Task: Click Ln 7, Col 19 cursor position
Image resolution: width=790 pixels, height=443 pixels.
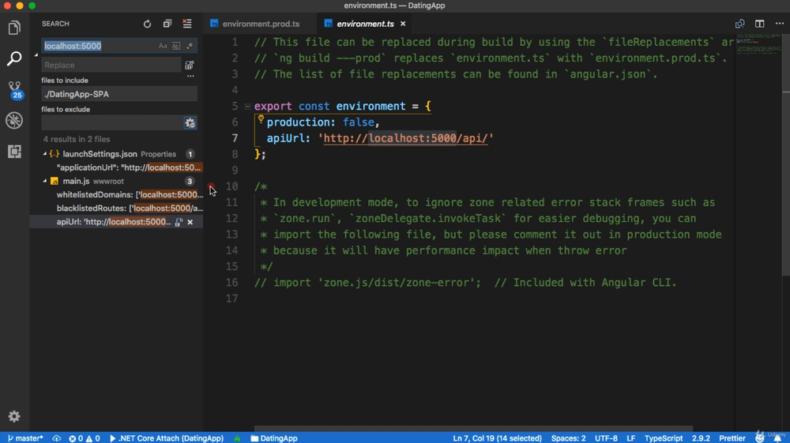Action: pyautogui.click(x=497, y=438)
